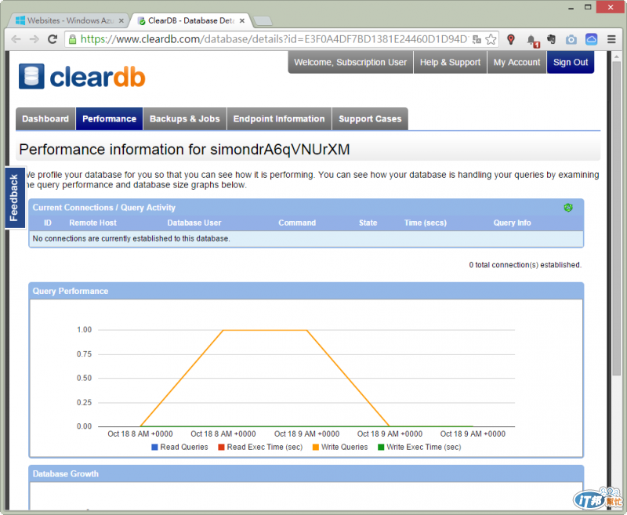Refresh the Current Connections list icon
Image resolution: width=627 pixels, height=515 pixels.
567,208
